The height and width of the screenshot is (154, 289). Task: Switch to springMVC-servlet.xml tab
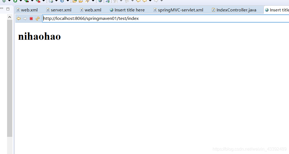[x=178, y=10]
